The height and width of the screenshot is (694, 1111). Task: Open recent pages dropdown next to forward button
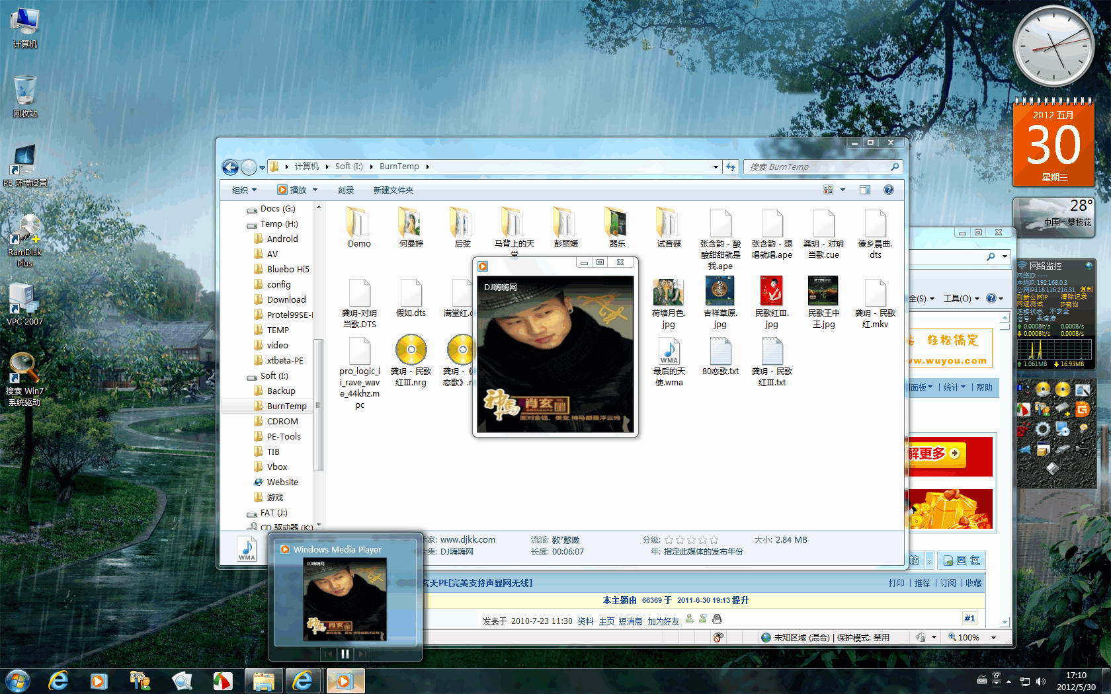[x=262, y=167]
